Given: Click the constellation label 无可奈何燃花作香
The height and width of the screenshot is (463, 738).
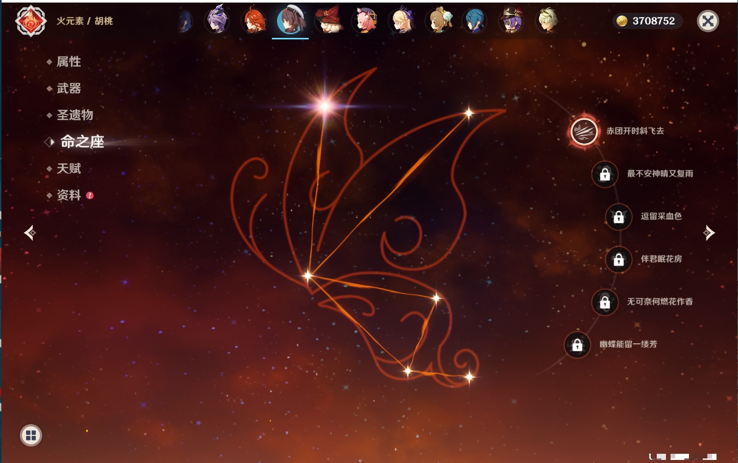Looking at the screenshot, I should point(660,301).
